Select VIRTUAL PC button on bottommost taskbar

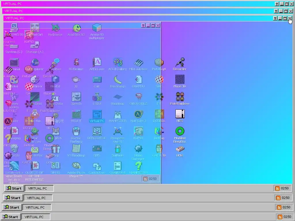tap(35, 217)
